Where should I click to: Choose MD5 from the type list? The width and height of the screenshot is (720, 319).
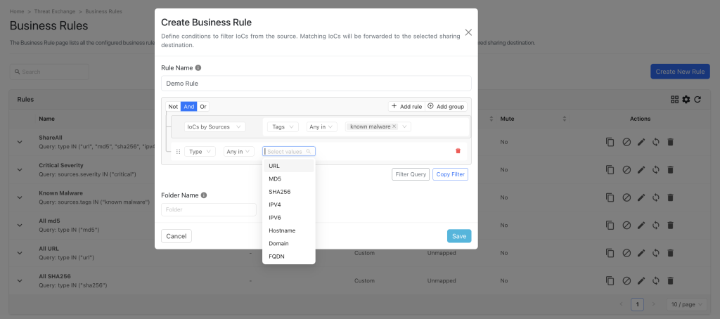(x=289, y=178)
